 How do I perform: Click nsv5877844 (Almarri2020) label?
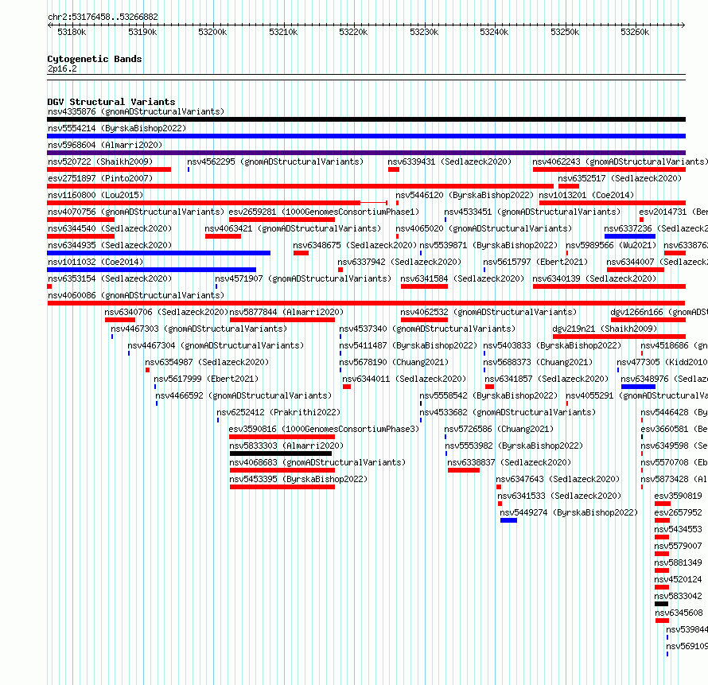coord(286,312)
